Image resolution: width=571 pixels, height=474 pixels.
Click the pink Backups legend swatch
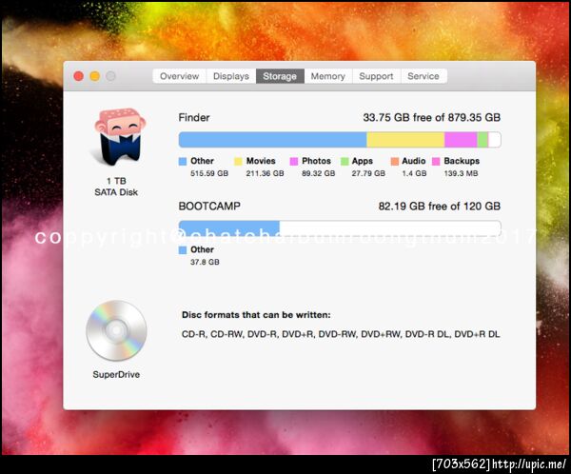point(436,162)
